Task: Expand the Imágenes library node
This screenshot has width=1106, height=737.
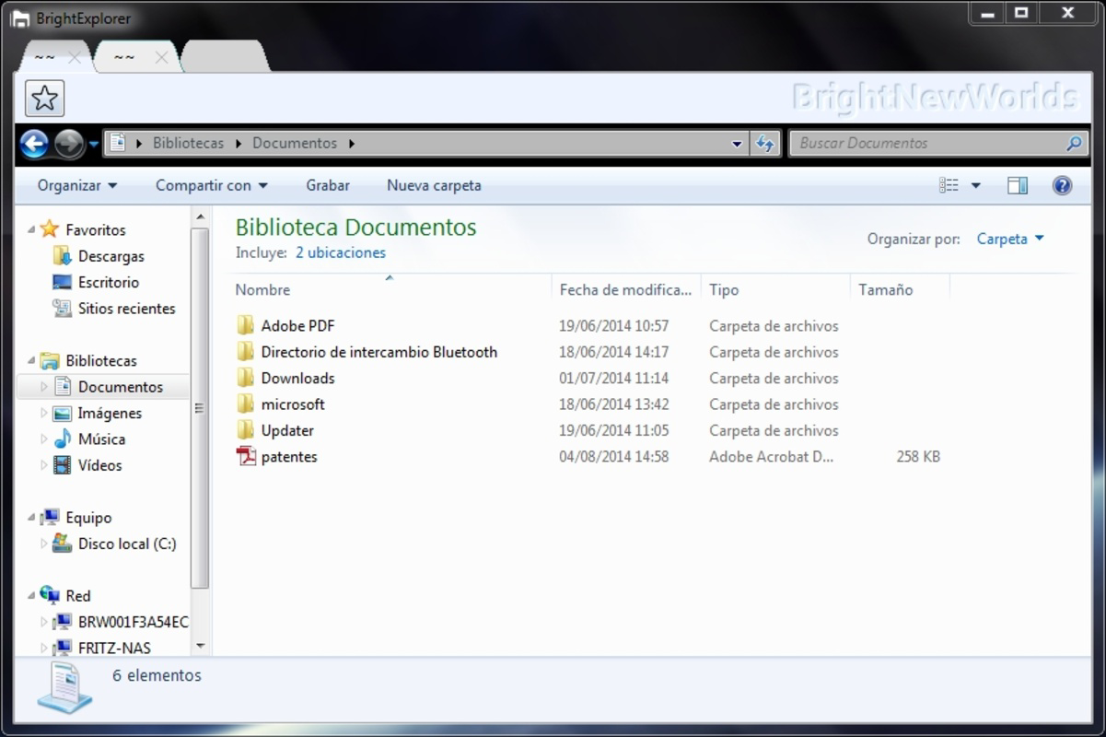Action: coord(43,413)
